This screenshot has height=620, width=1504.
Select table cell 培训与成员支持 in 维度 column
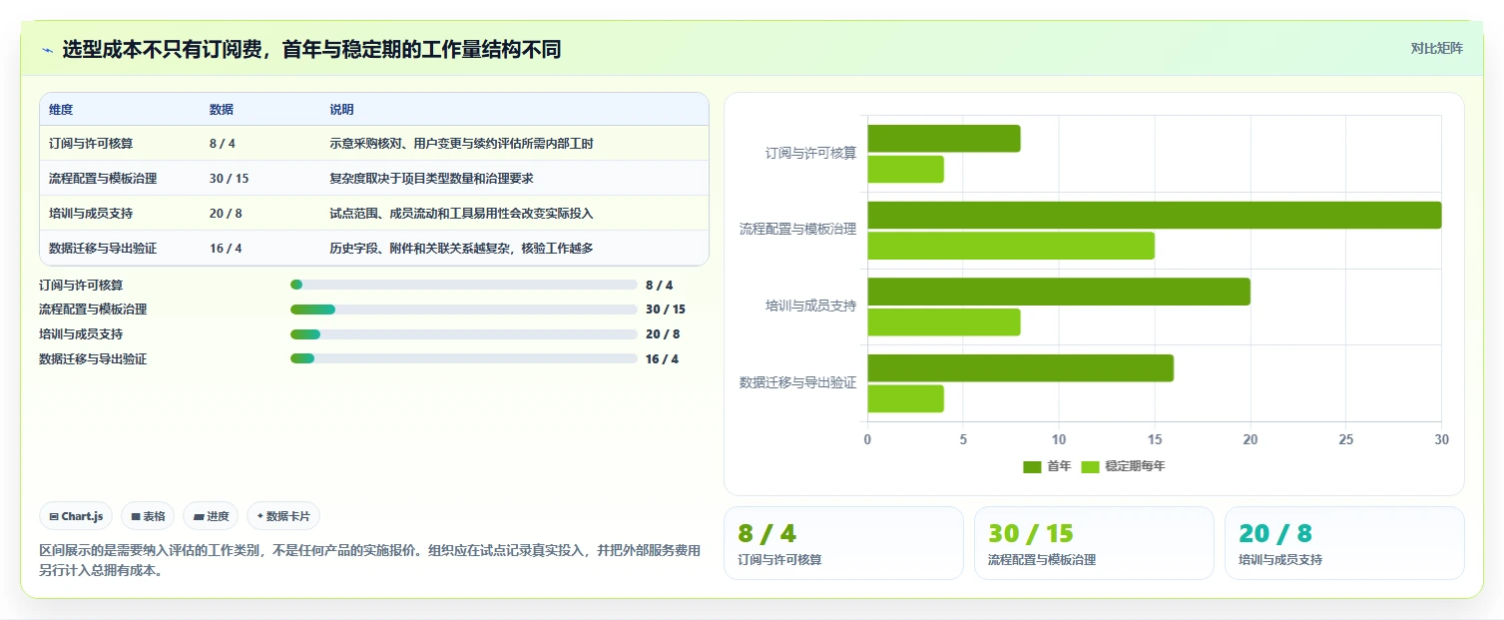coord(91,214)
